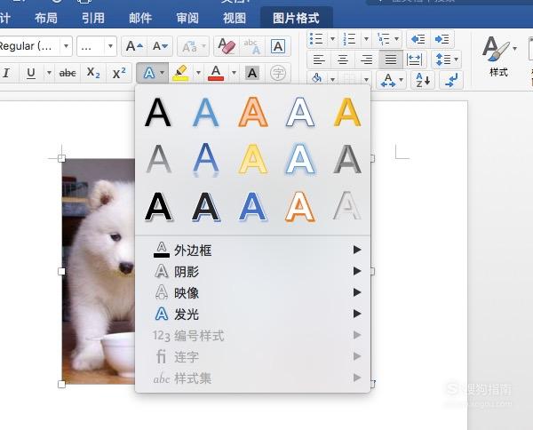This screenshot has height=430, width=533.
Task: Choose light blue text effect preset
Action: pyautogui.click(x=205, y=112)
